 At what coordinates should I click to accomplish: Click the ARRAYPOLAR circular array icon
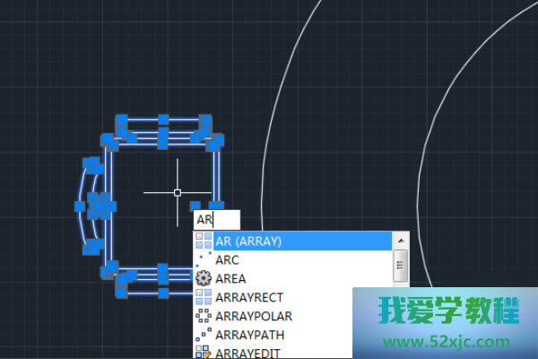coord(204,316)
